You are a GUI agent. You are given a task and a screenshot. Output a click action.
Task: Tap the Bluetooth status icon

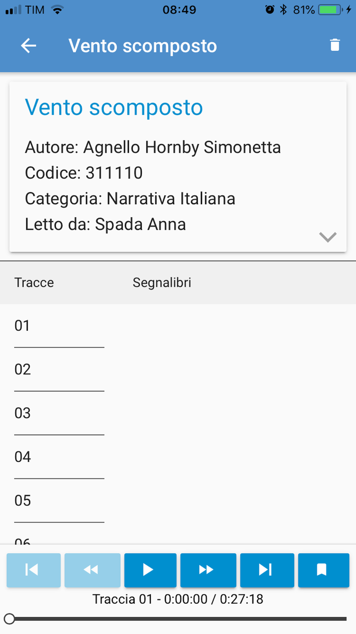coord(283,10)
